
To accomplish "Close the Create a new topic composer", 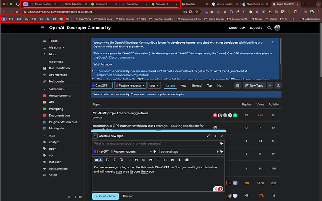I will [x=222, y=136].
